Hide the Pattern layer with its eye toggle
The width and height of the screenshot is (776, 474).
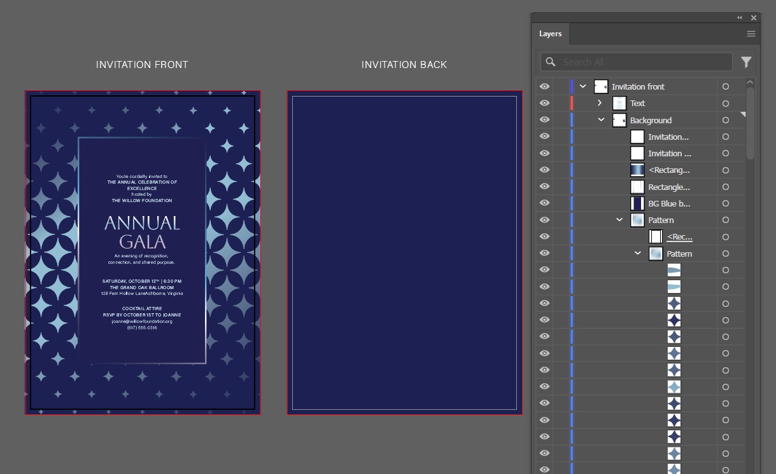coord(544,219)
